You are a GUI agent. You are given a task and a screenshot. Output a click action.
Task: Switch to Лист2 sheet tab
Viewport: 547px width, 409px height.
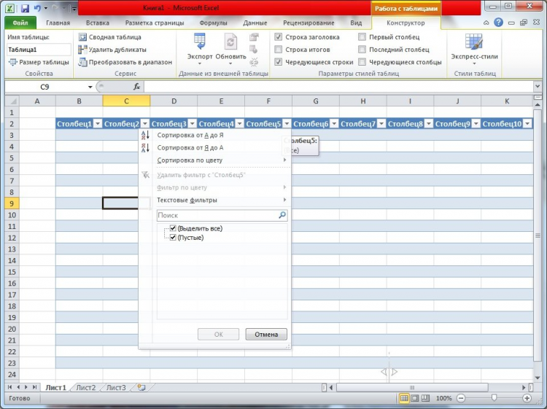coord(86,387)
